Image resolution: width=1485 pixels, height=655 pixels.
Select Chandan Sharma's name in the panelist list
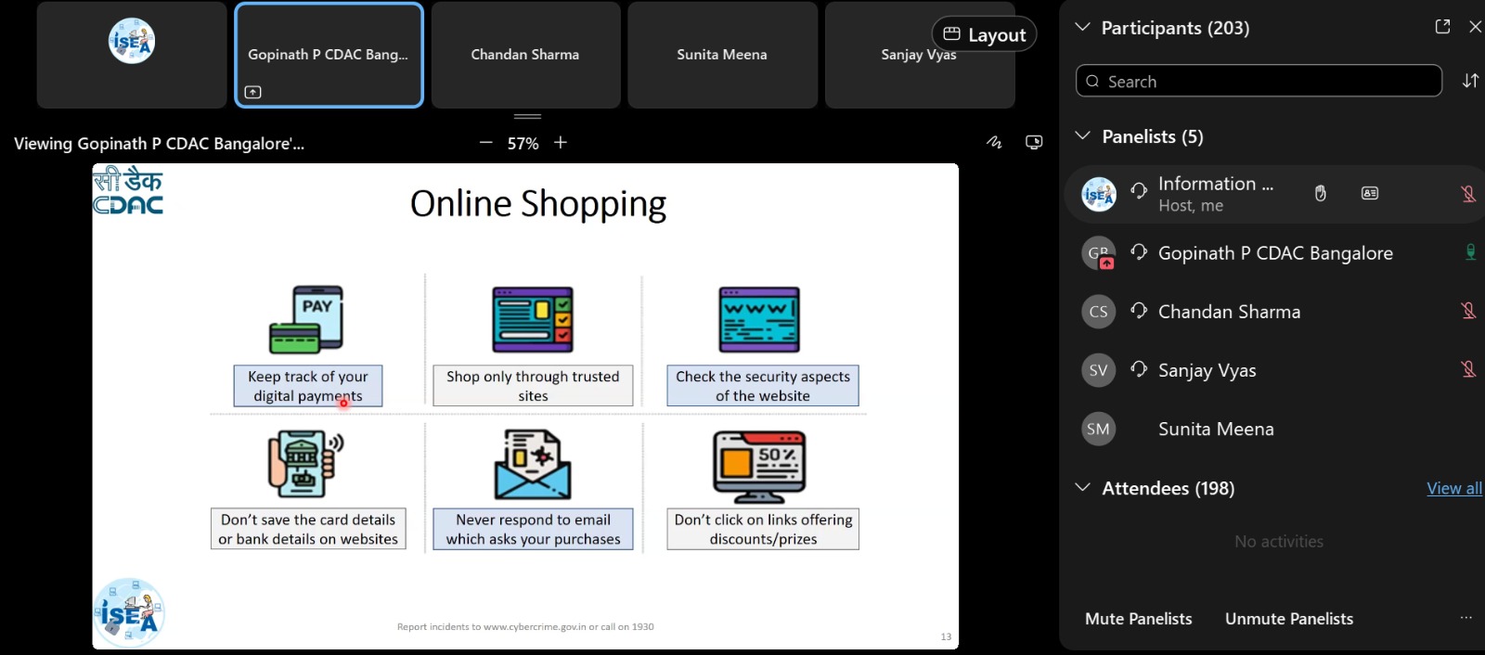(x=1229, y=312)
